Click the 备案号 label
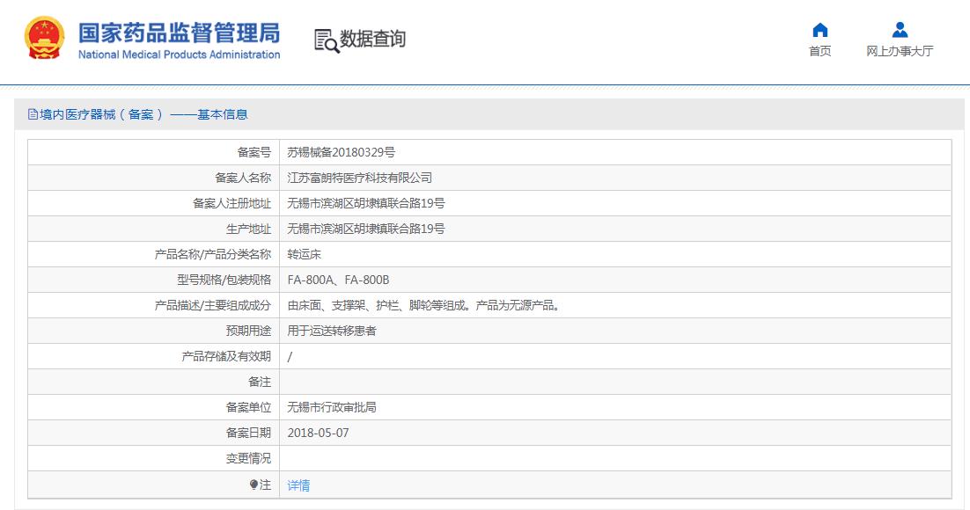 click(x=254, y=152)
